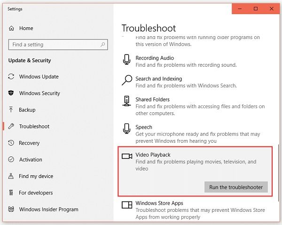Click the Windows Insider Program cat icon
This screenshot has width=282, height=225.
[x=11, y=209]
